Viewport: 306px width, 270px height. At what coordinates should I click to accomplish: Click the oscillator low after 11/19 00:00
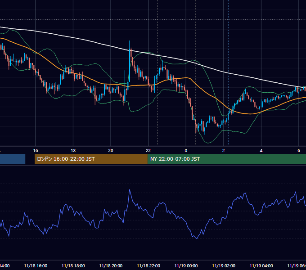[197, 238]
